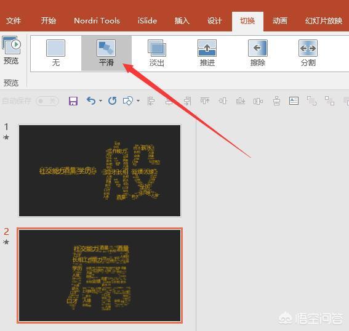Click the Redo/Repeat icon

113,101
